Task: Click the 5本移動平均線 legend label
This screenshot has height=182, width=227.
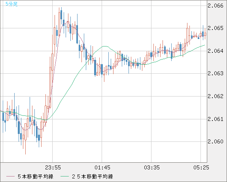Action: point(36,176)
